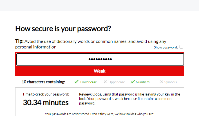Click the "Time to crack your password:" label
The image size is (199, 135).
tap(46, 94)
